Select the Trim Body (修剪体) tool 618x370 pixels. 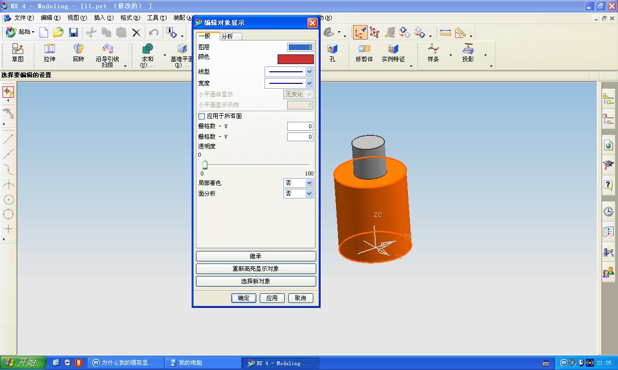click(x=364, y=53)
